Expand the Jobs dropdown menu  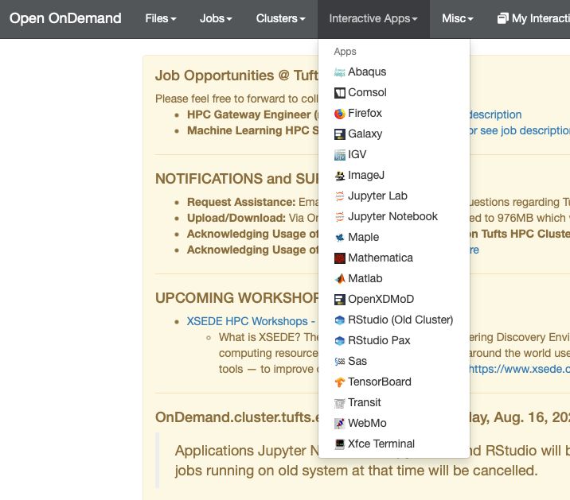(x=216, y=18)
